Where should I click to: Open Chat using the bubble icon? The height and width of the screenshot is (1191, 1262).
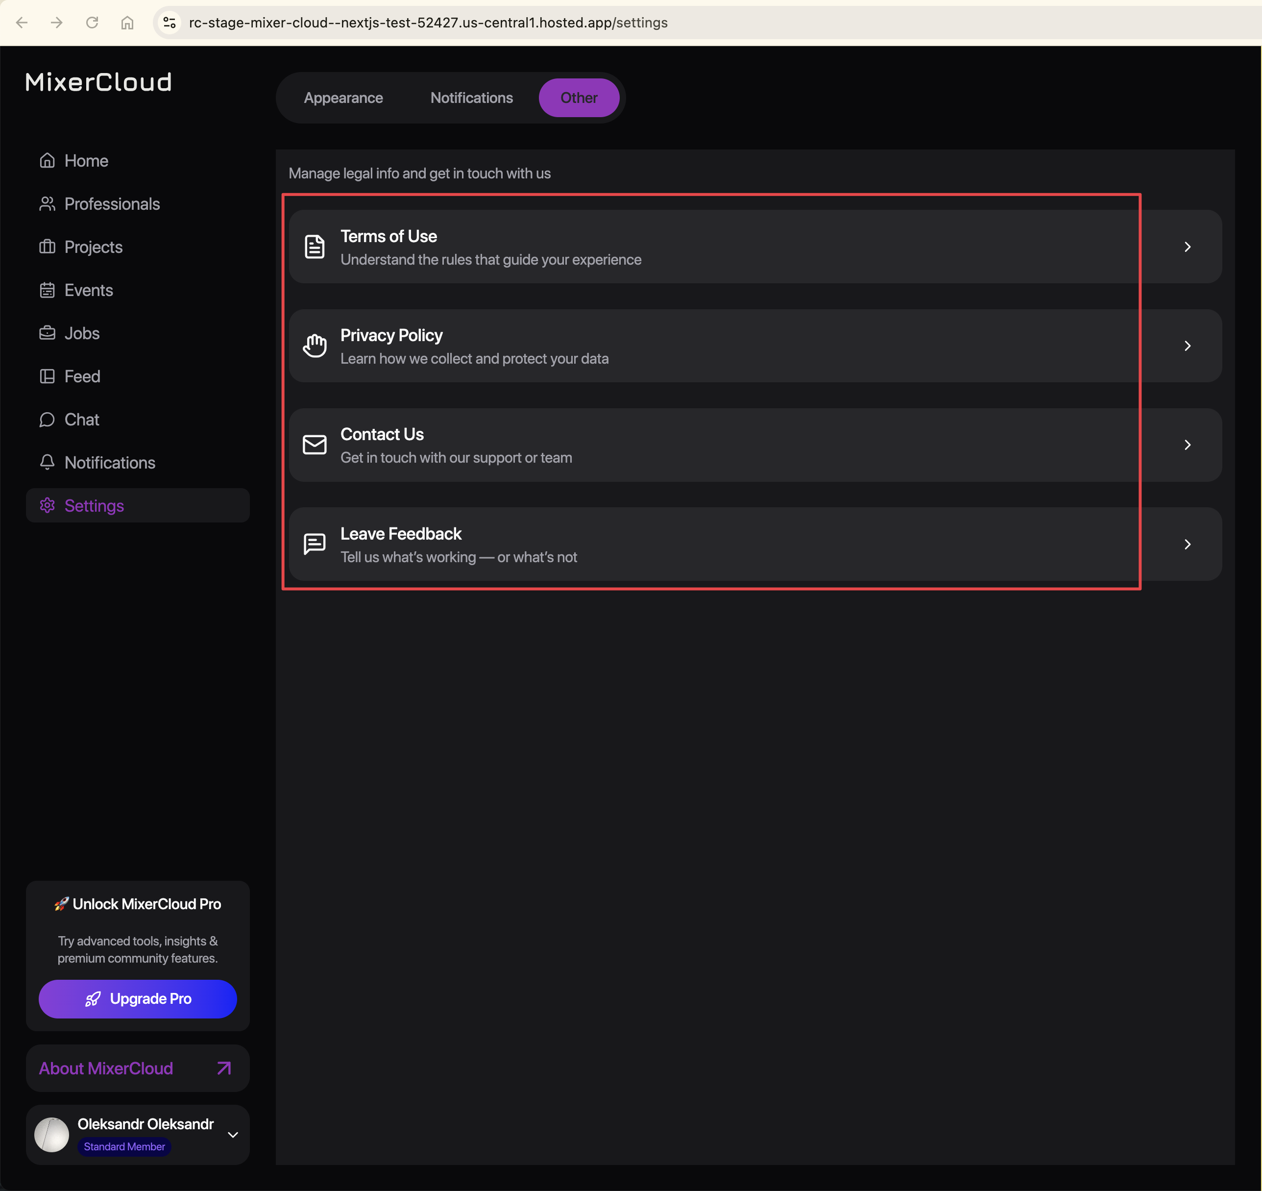click(47, 420)
